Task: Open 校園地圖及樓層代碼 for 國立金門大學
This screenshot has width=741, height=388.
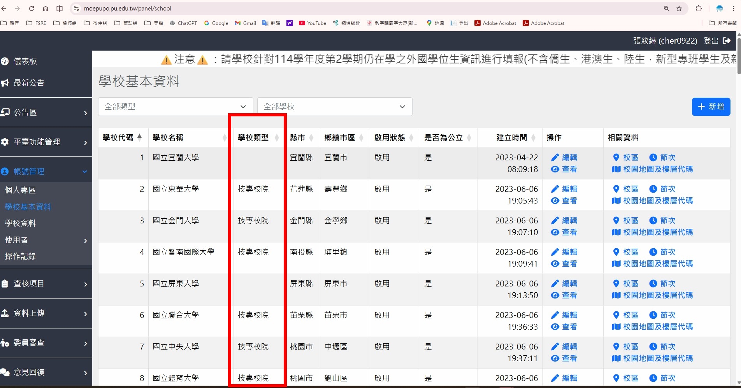Action: [x=652, y=232]
